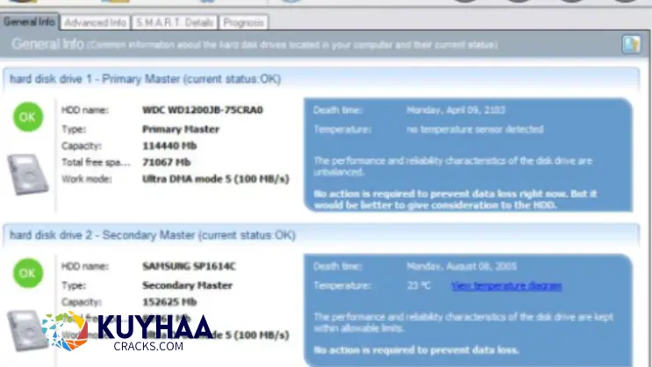Click the hard disk image of drive 1
Viewport: 652px width, 367px height.
pyautogui.click(x=30, y=171)
